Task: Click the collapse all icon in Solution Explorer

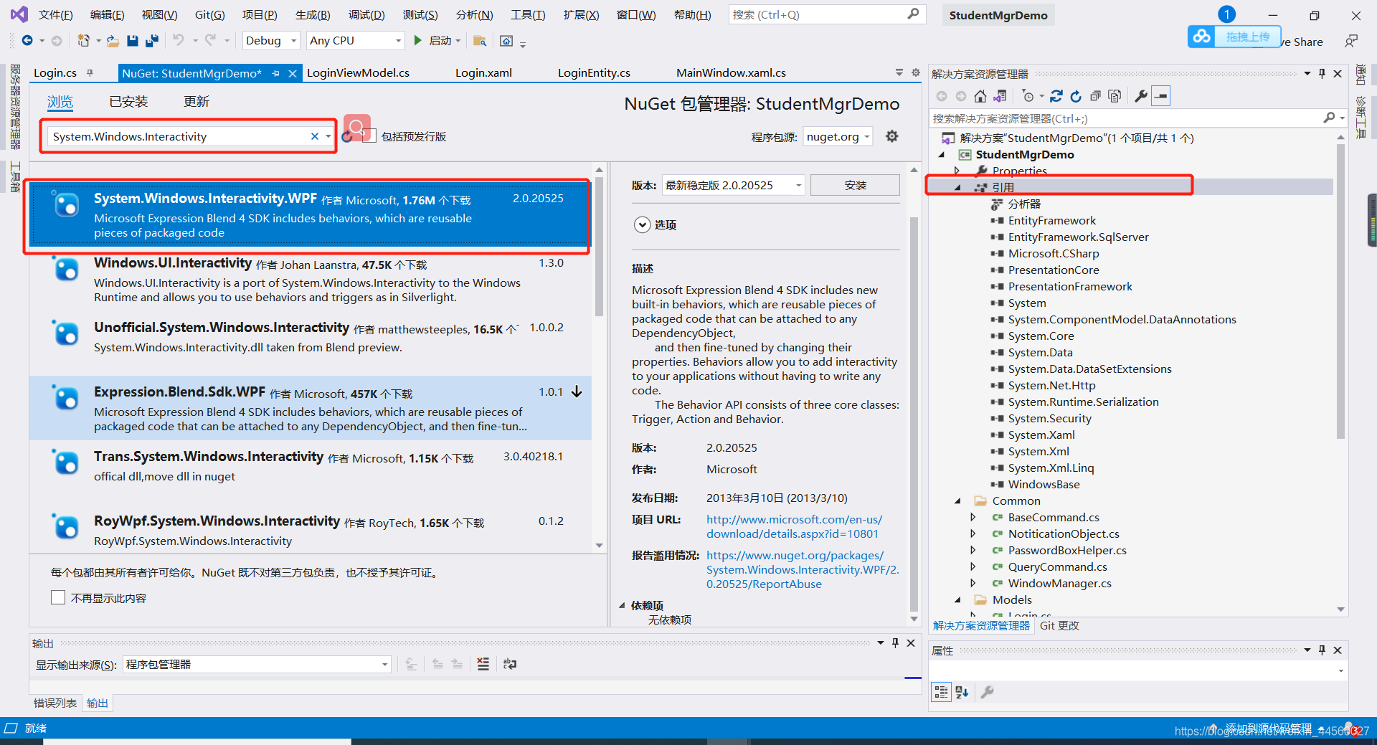Action: [1095, 96]
